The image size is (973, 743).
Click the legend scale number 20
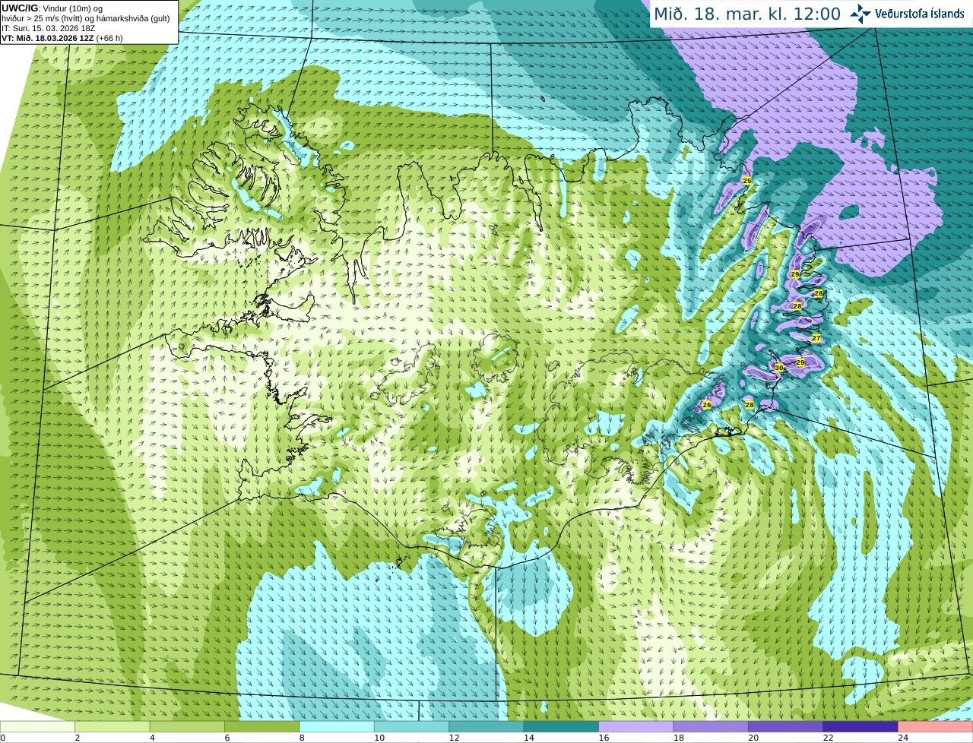pos(753,738)
